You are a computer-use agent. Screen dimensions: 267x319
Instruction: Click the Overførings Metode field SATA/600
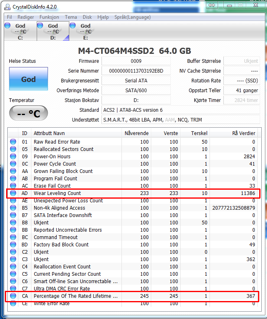tap(136, 90)
